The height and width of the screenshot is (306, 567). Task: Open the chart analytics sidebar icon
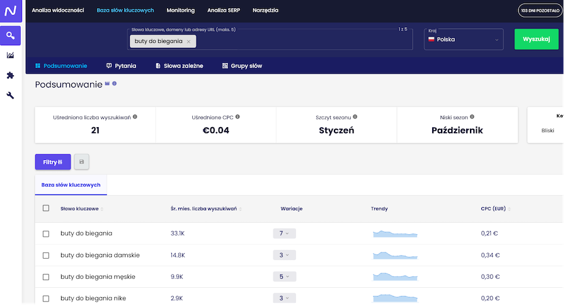(11, 55)
